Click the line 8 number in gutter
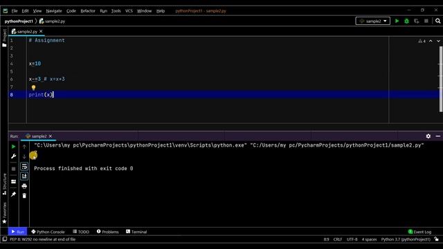This screenshot has height=249, width=443. (x=11, y=95)
